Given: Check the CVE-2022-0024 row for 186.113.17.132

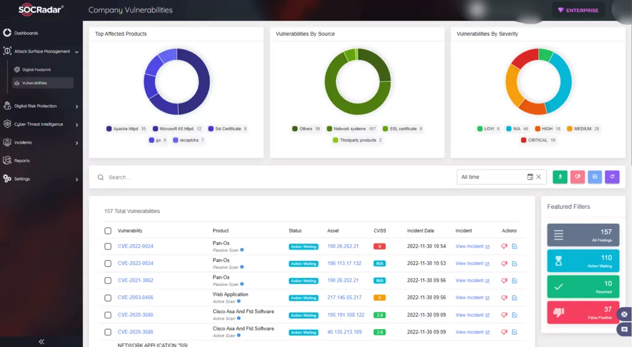Looking at the screenshot, I should [107, 263].
